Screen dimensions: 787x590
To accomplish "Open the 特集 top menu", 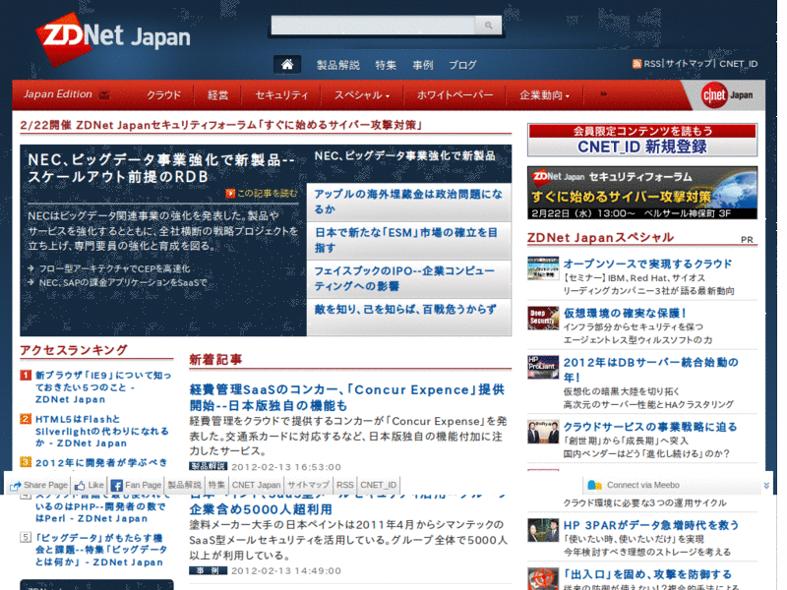I will click(386, 65).
